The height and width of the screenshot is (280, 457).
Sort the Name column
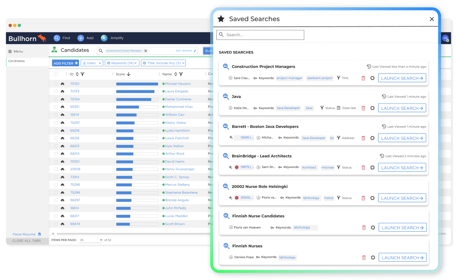(176, 74)
